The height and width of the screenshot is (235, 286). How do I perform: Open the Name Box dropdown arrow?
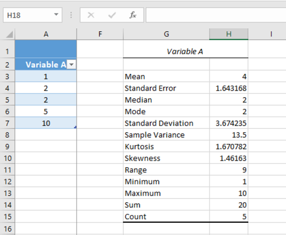[56, 14]
